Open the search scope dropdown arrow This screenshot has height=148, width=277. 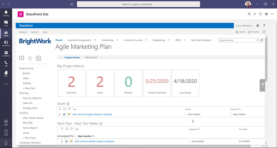[258, 40]
